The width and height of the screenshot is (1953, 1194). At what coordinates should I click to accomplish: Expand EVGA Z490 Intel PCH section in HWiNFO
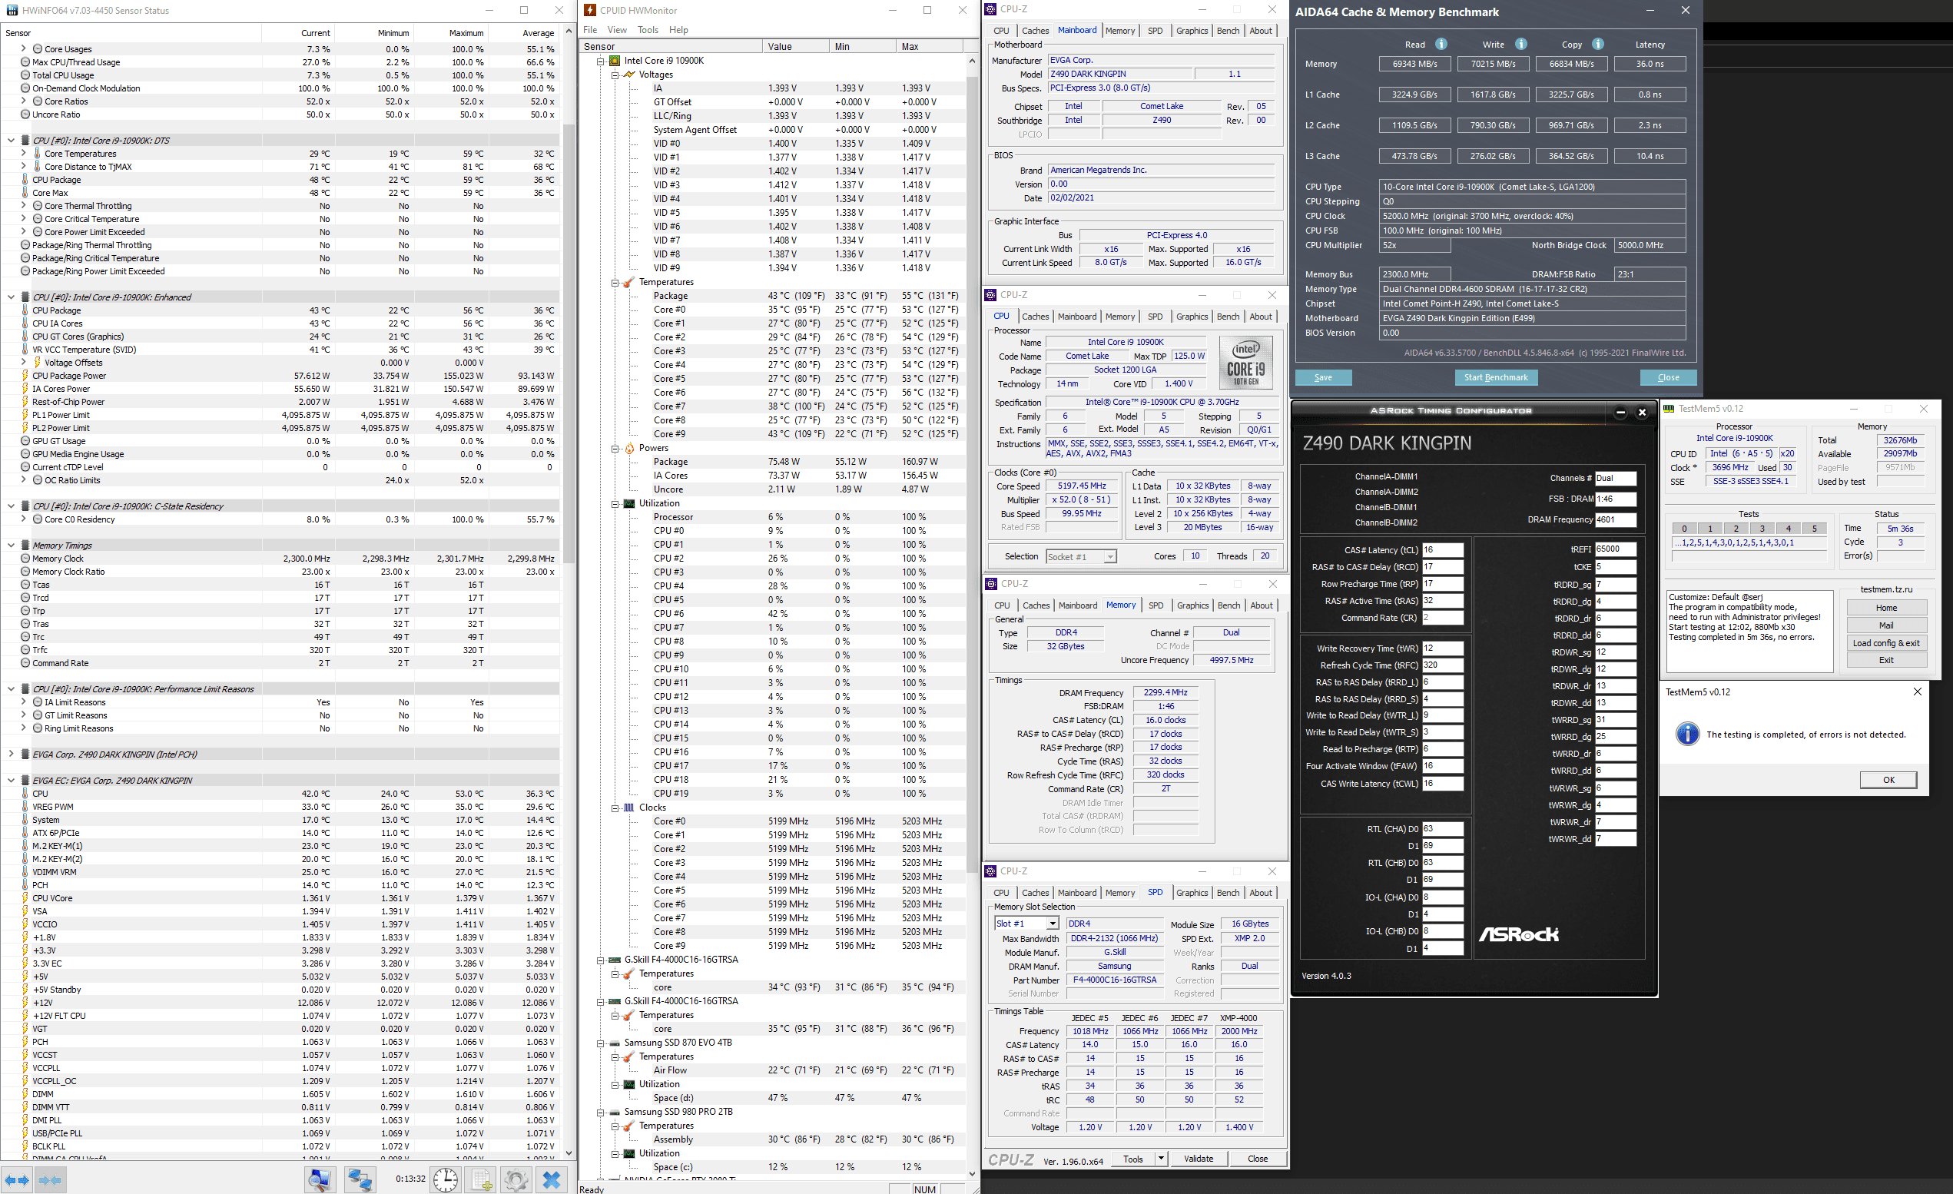10,754
